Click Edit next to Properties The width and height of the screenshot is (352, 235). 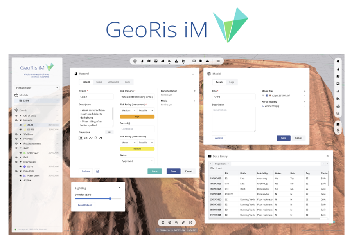(110, 132)
